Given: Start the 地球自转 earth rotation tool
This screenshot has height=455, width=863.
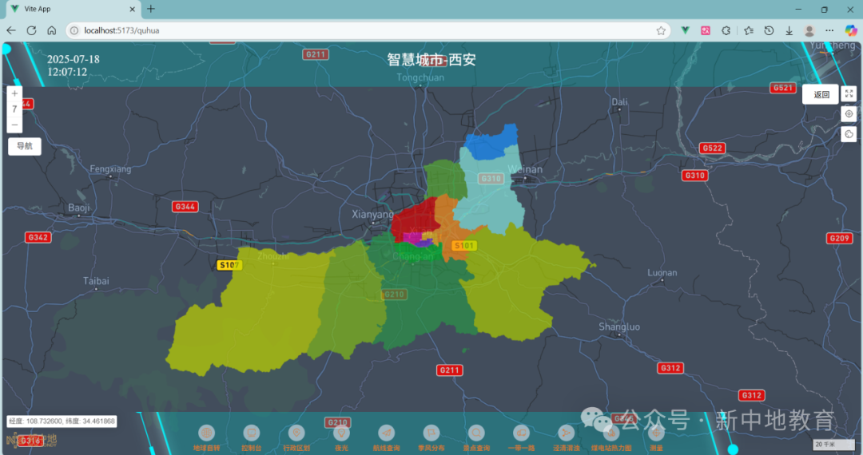Looking at the screenshot, I should pos(206,438).
